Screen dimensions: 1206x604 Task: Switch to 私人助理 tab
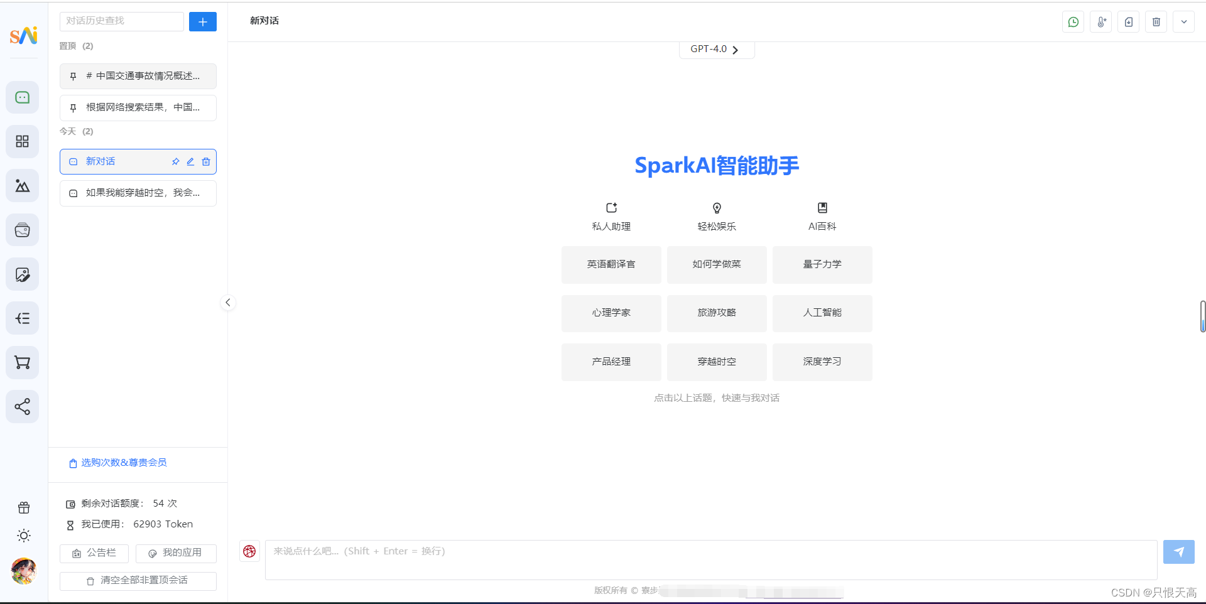pyautogui.click(x=611, y=217)
